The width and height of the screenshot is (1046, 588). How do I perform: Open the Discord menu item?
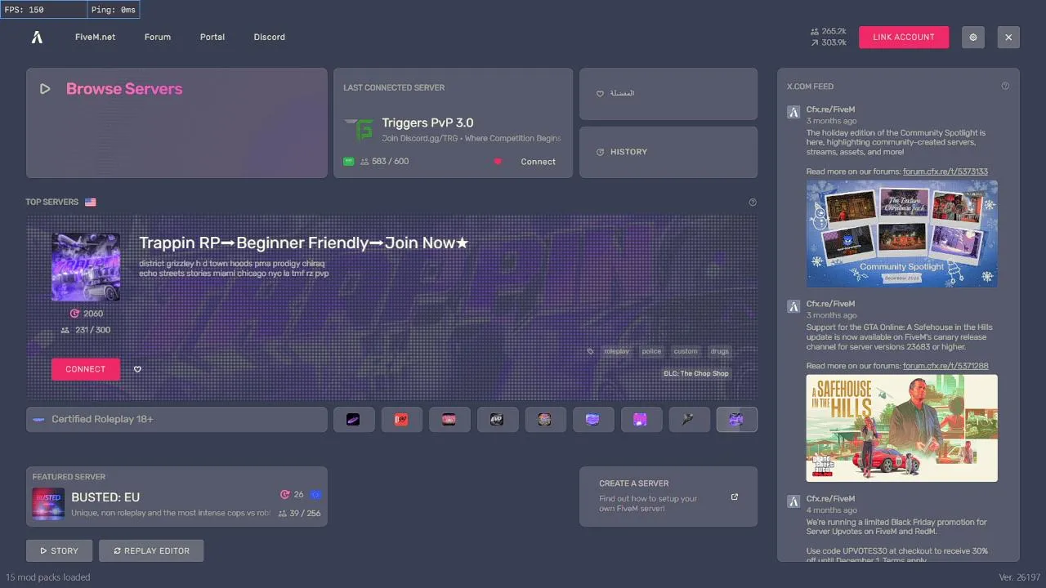coord(270,37)
